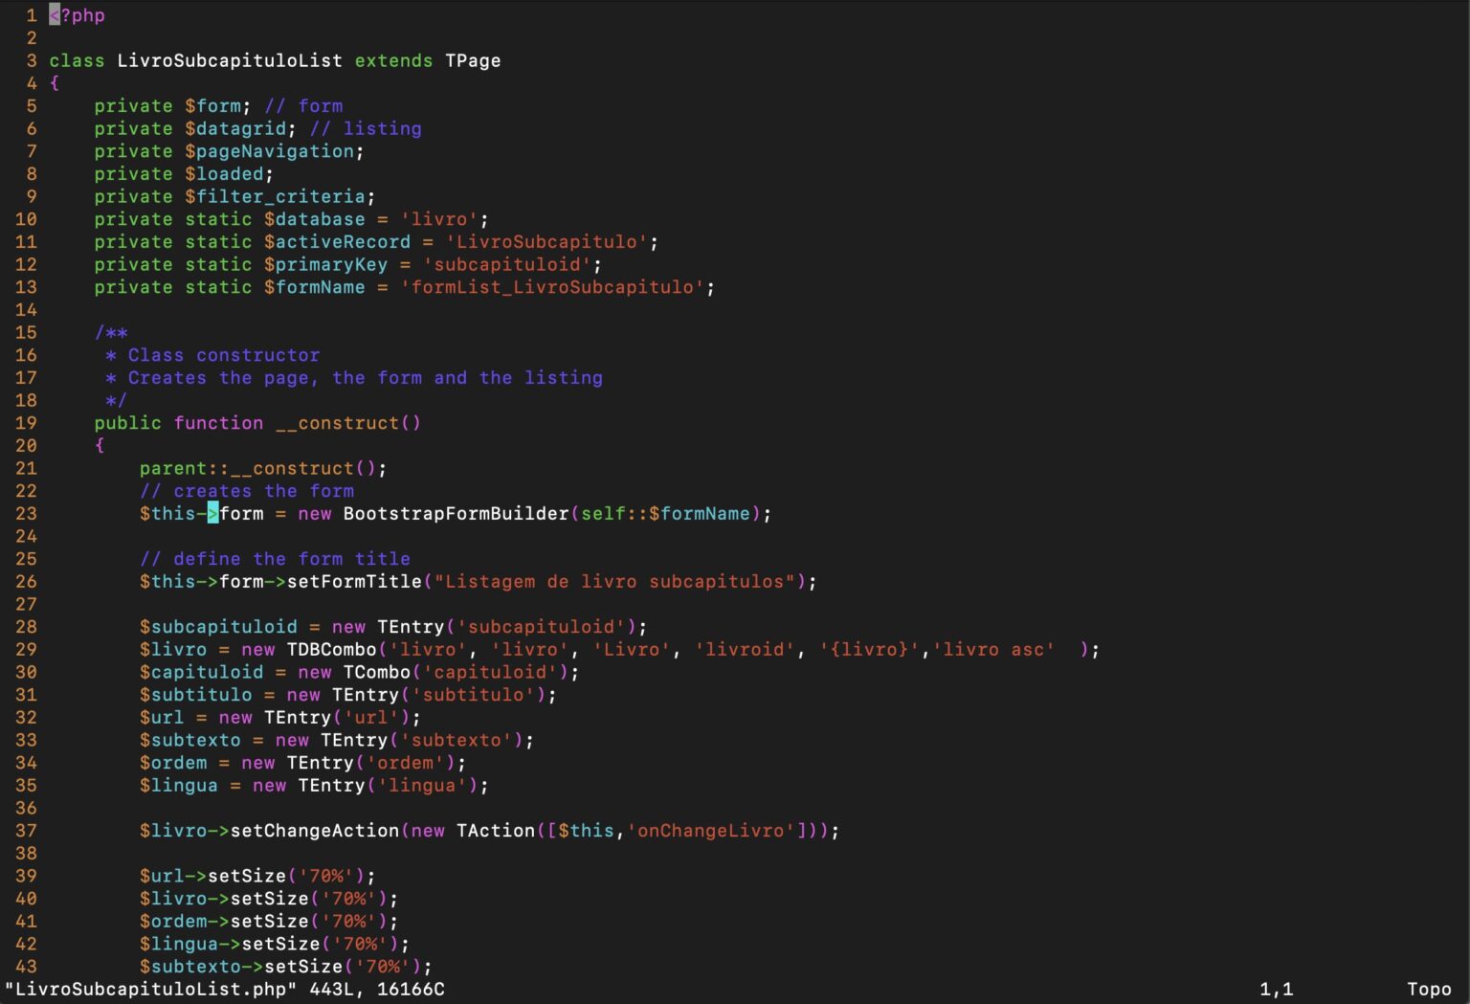Viewport: 1470px width, 1004px height.
Task: Place cursor on $filter_criteria variable
Action: pyautogui.click(x=275, y=196)
